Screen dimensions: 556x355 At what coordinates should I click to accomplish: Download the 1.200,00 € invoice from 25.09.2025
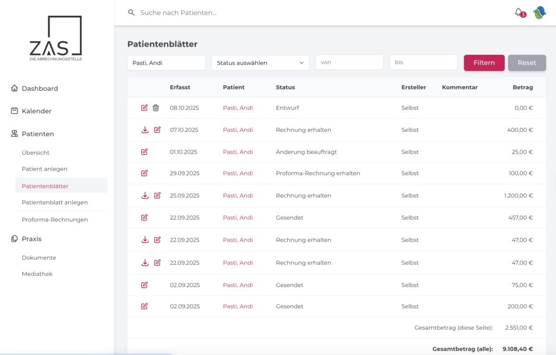click(145, 195)
